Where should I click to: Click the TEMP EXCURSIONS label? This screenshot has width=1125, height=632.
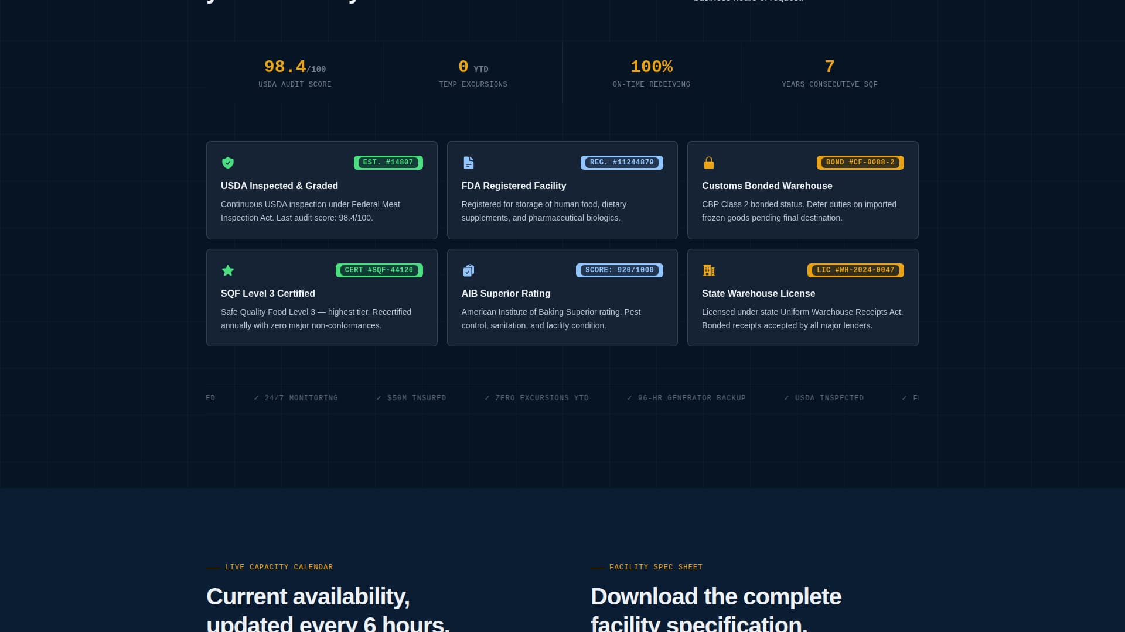pos(473,84)
